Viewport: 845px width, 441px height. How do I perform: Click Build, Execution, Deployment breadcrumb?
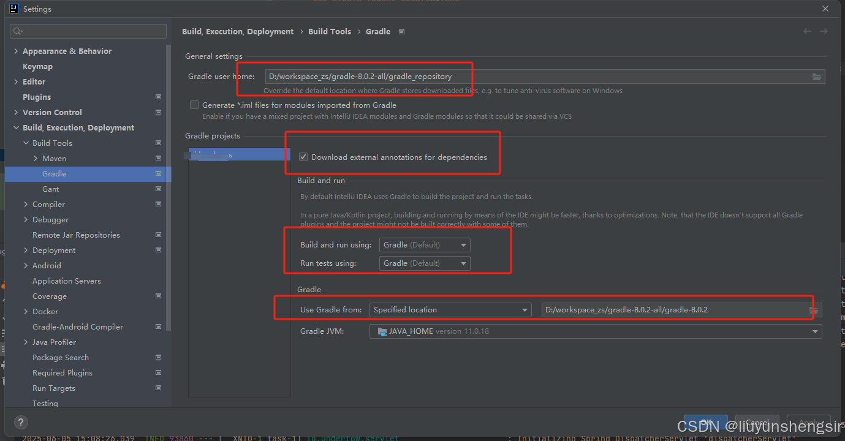[x=238, y=31]
